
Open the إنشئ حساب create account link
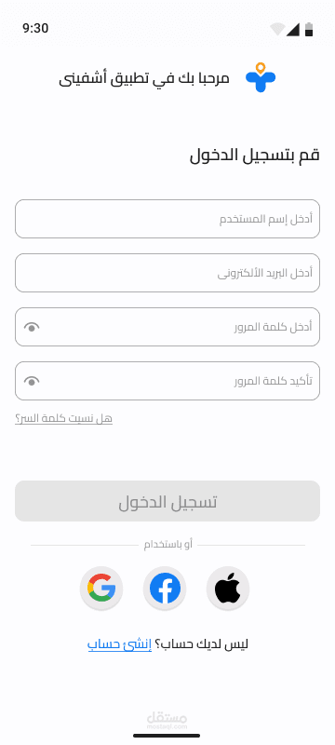point(119,644)
